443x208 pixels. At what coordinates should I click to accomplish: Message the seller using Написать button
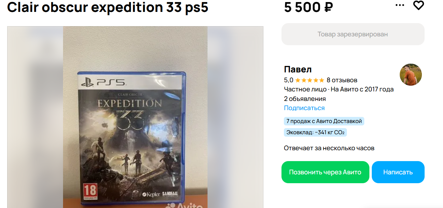pyautogui.click(x=398, y=172)
